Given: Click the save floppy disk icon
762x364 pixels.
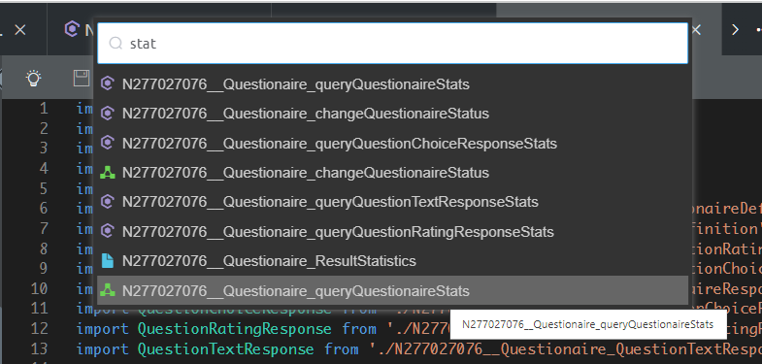Looking at the screenshot, I should [82, 79].
